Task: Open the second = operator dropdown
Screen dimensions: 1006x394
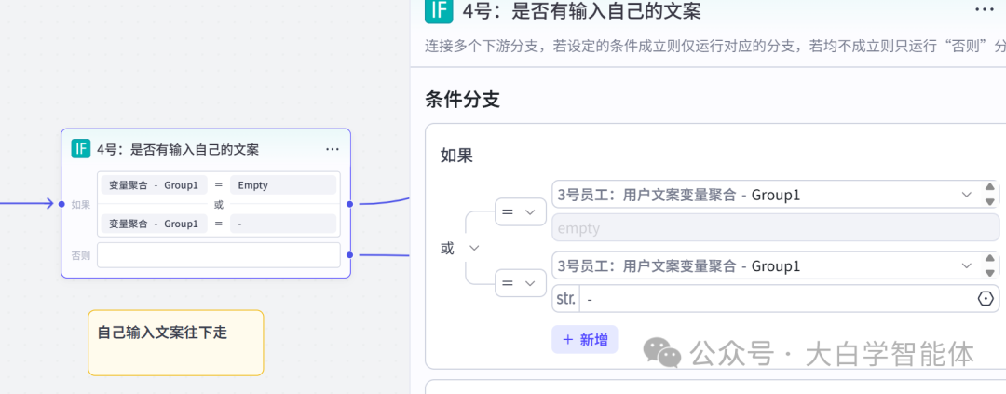Action: click(x=521, y=283)
